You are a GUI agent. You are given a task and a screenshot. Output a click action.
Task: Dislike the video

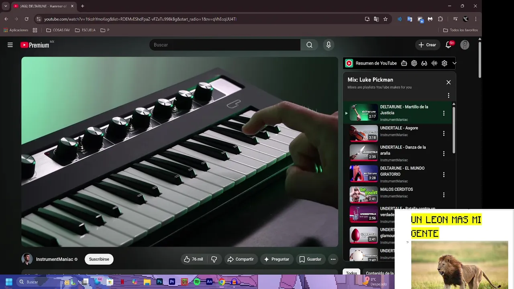pos(214,259)
